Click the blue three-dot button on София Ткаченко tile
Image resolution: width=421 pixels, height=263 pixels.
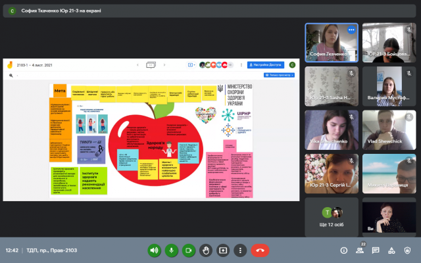[x=351, y=30]
